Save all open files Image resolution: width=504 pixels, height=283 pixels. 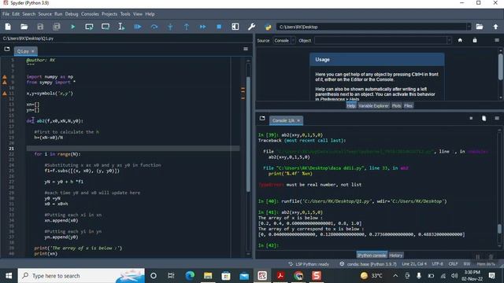click(57, 27)
